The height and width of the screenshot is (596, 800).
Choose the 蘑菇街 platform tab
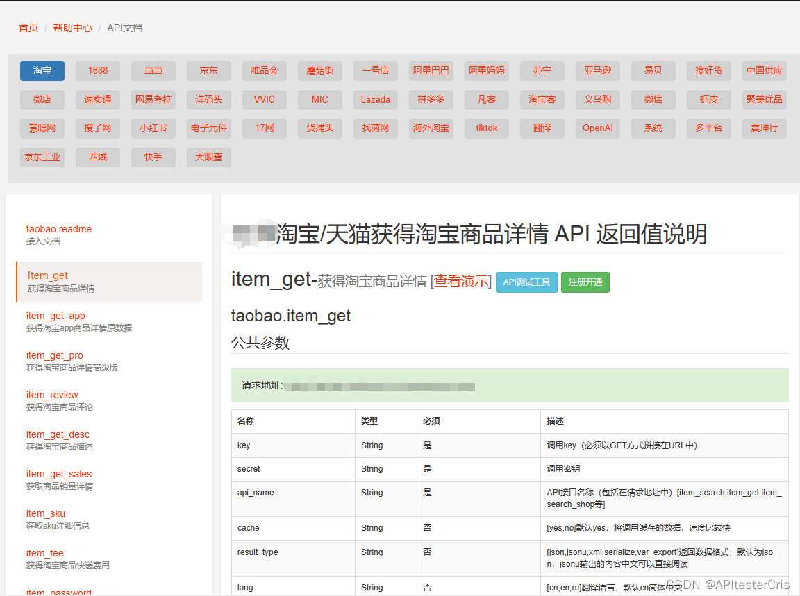coord(320,71)
